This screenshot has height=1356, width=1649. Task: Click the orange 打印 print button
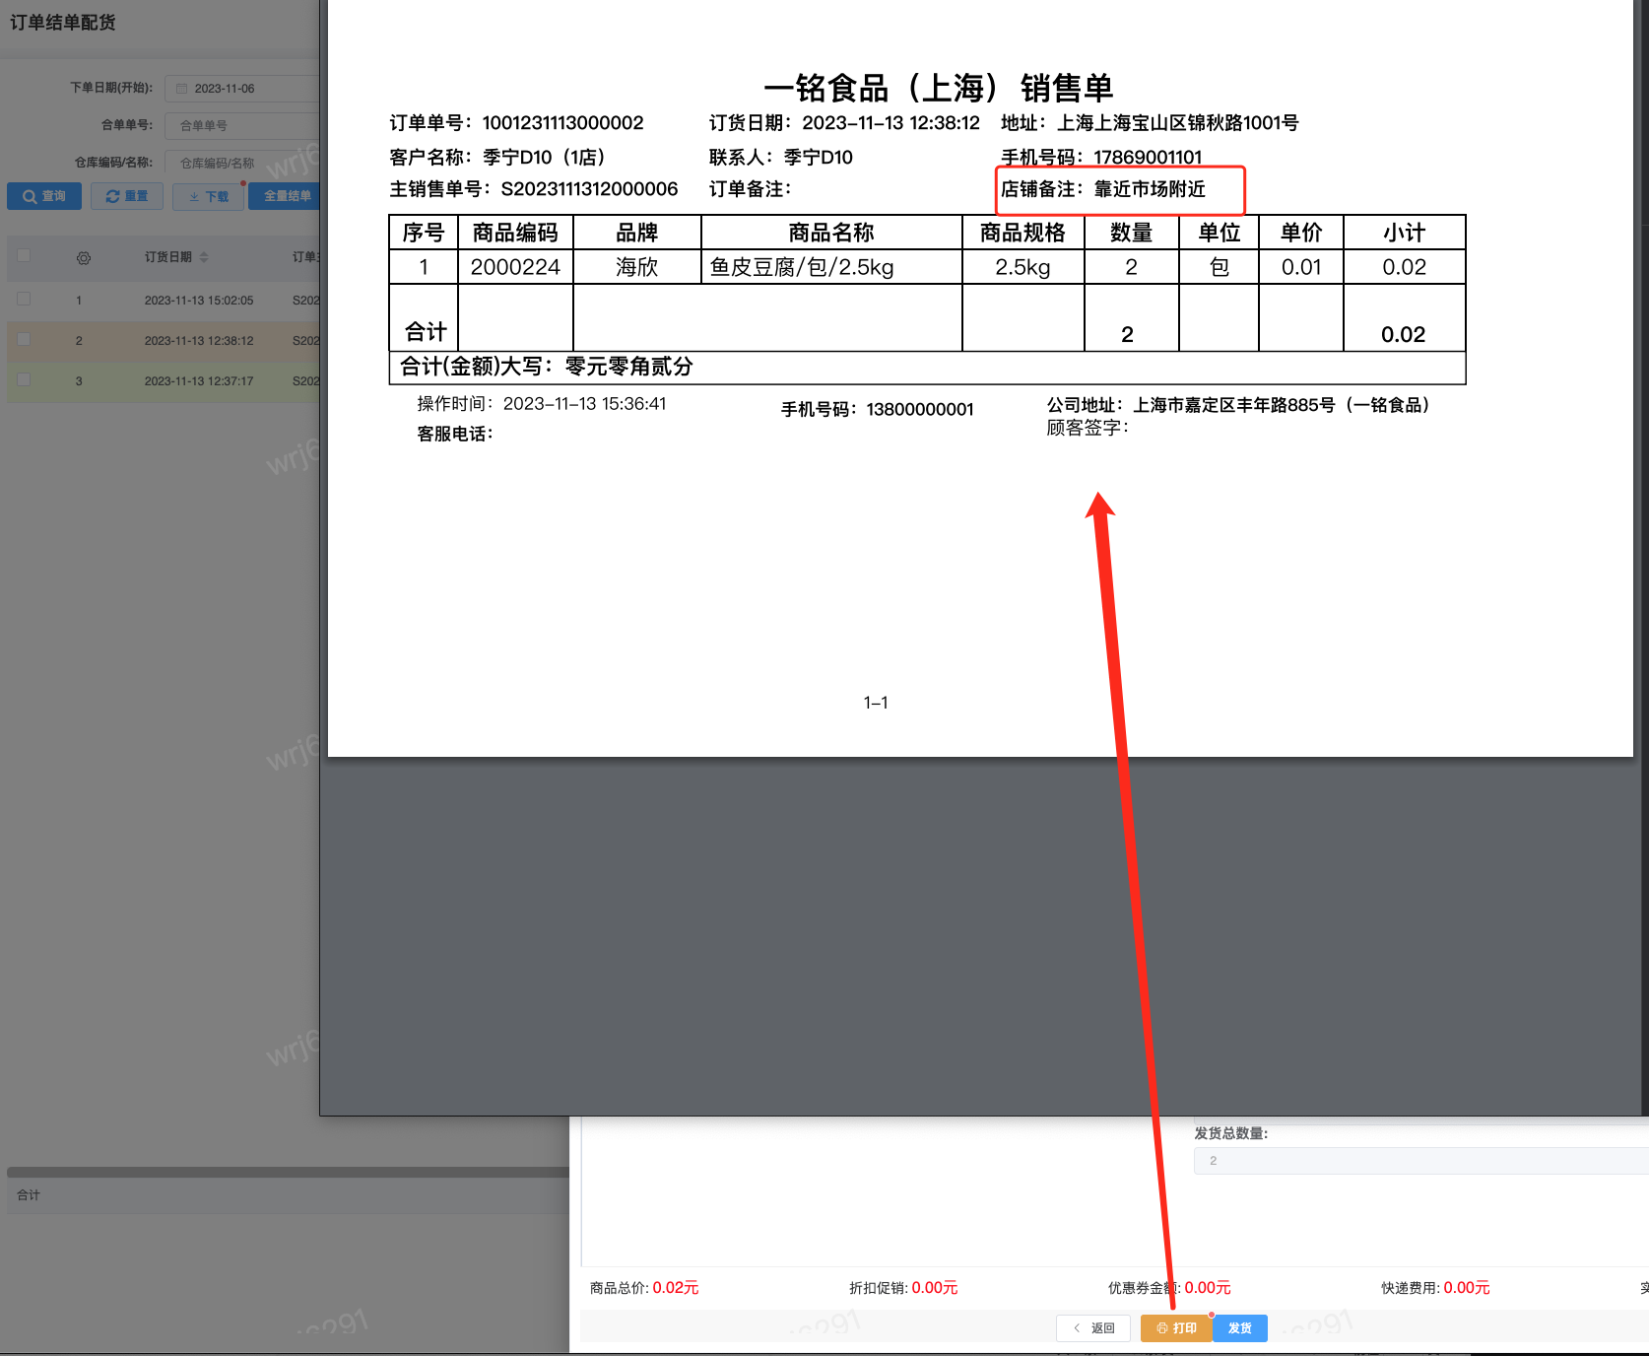1176,1328
